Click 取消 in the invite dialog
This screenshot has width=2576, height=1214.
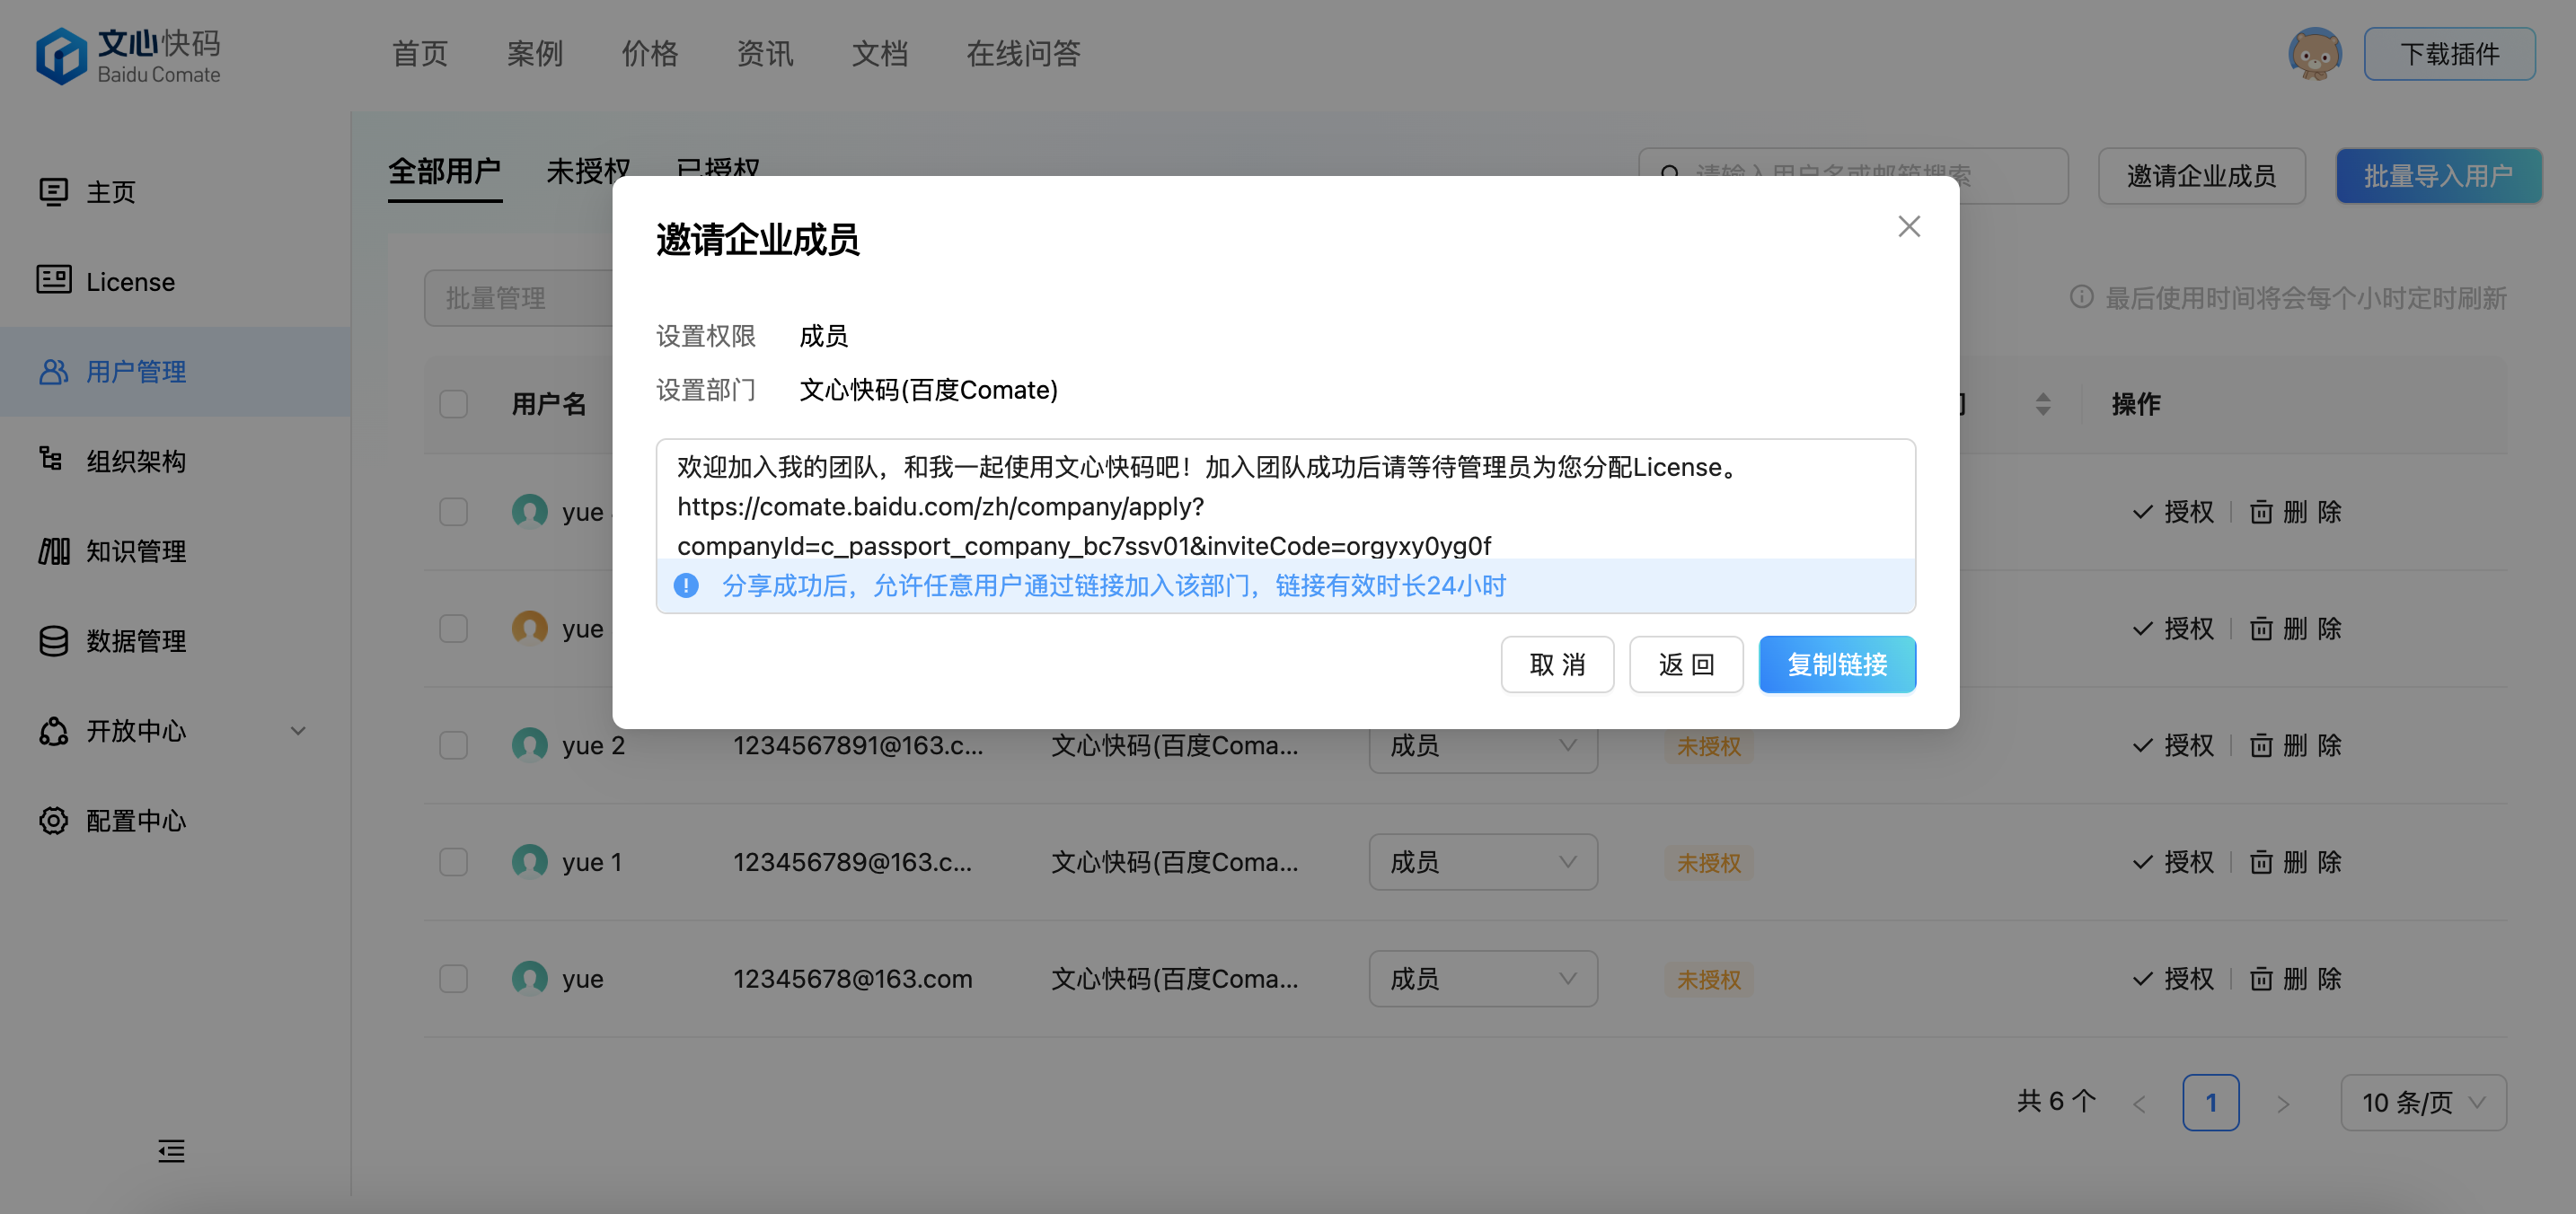1557,665
